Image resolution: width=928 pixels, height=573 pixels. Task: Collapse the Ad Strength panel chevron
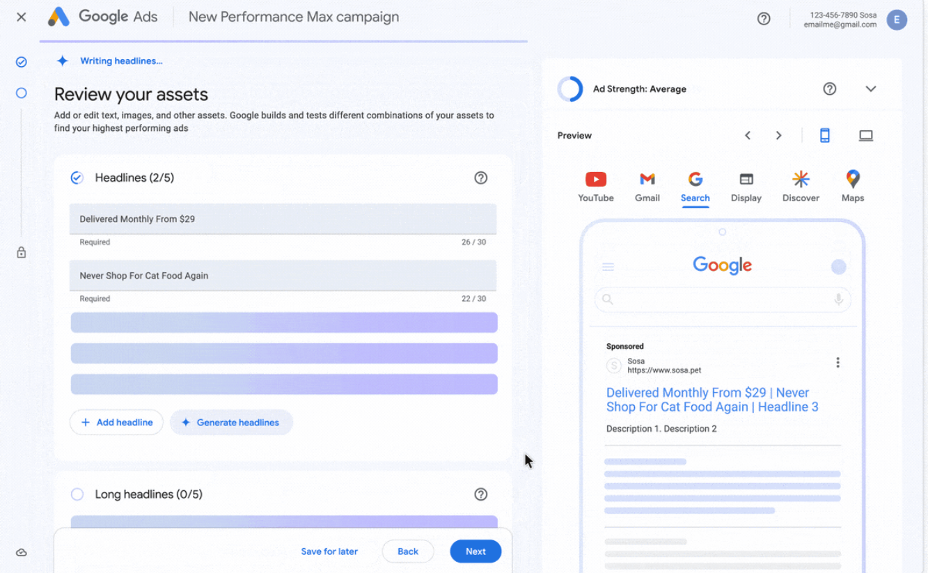tap(870, 89)
